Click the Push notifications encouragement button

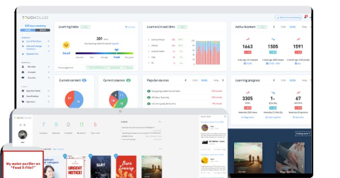tap(95, 68)
